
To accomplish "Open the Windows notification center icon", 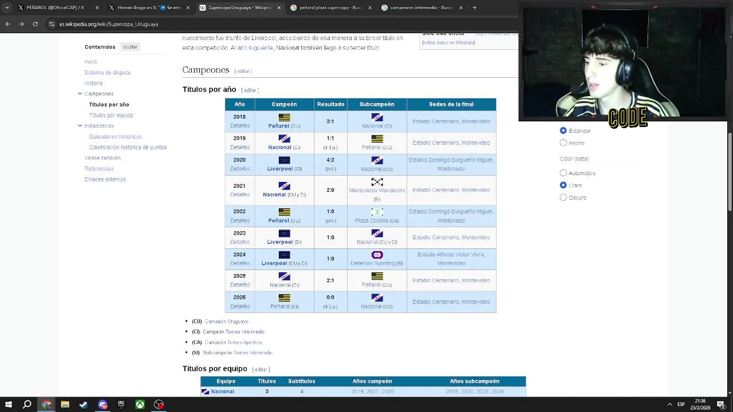I will 721,405.
